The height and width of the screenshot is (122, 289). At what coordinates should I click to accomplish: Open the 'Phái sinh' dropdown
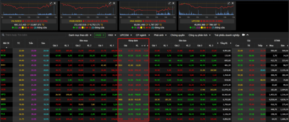coord(160,35)
